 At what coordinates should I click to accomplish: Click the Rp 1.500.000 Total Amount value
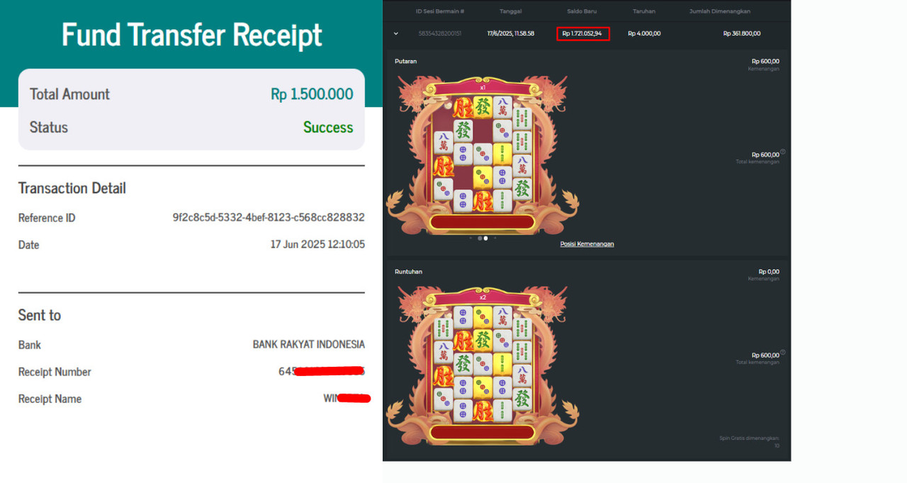(312, 94)
